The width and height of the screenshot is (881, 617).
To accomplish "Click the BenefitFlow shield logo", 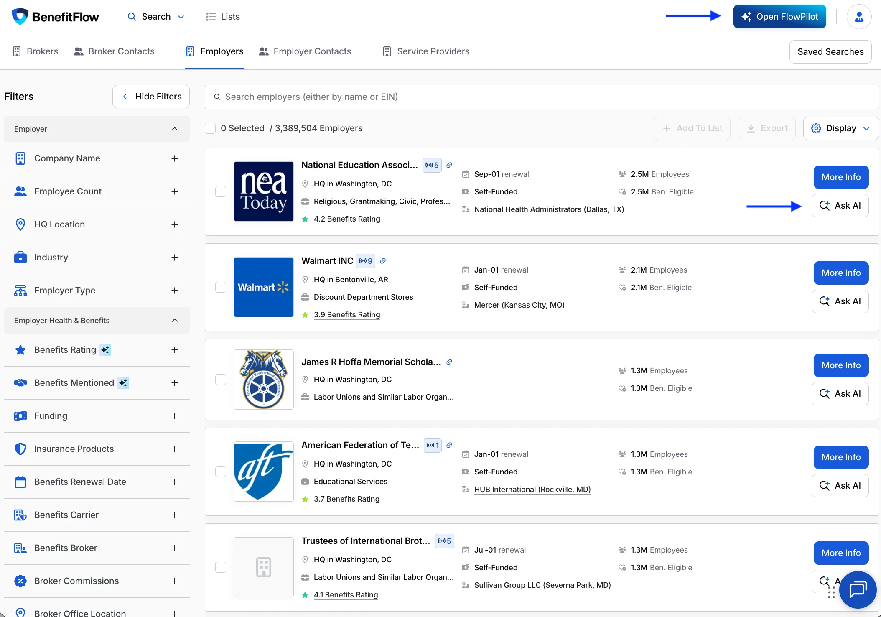I will pyautogui.click(x=20, y=17).
